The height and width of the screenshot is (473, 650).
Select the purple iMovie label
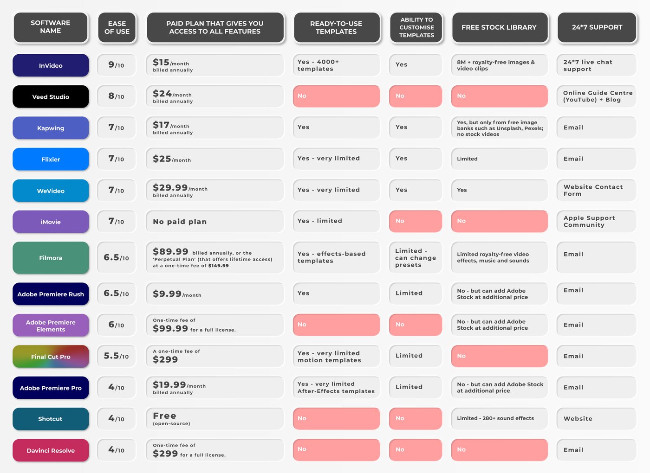tap(51, 222)
